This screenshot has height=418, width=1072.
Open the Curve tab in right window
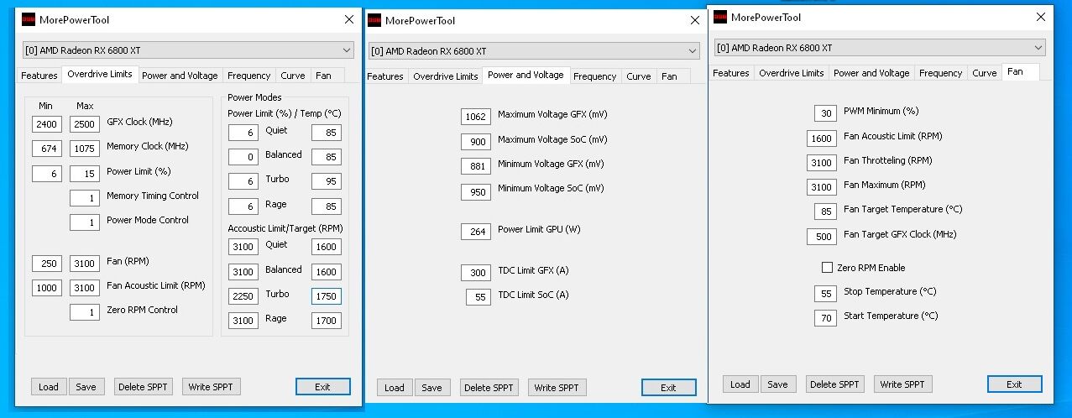point(985,73)
